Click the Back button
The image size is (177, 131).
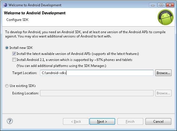click(76, 121)
